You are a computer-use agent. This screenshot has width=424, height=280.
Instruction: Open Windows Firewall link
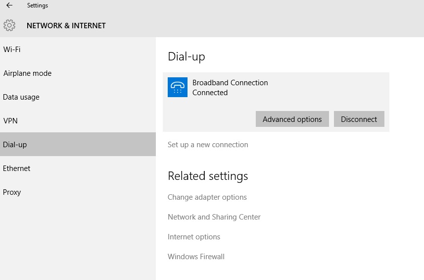pos(196,256)
